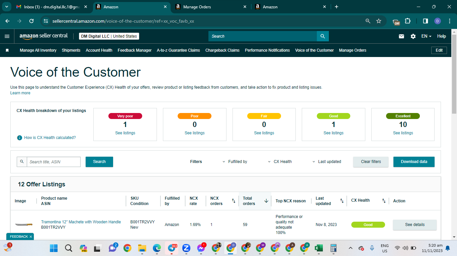The image size is (457, 256).
Task: Open Account Health page
Action: [99, 50]
